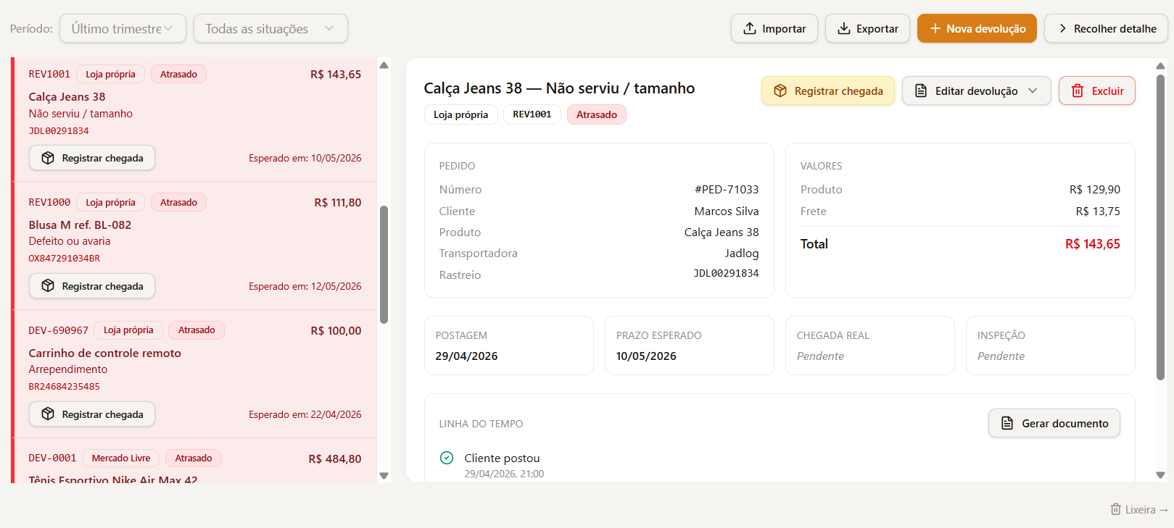
Task: Click the box icon in DEV-690967 Registrar chegada
Action: [x=48, y=414]
